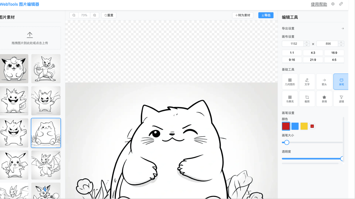This screenshot has height=199, width=355.
Task: Pick the yellow brush color swatch
Action: click(304, 126)
